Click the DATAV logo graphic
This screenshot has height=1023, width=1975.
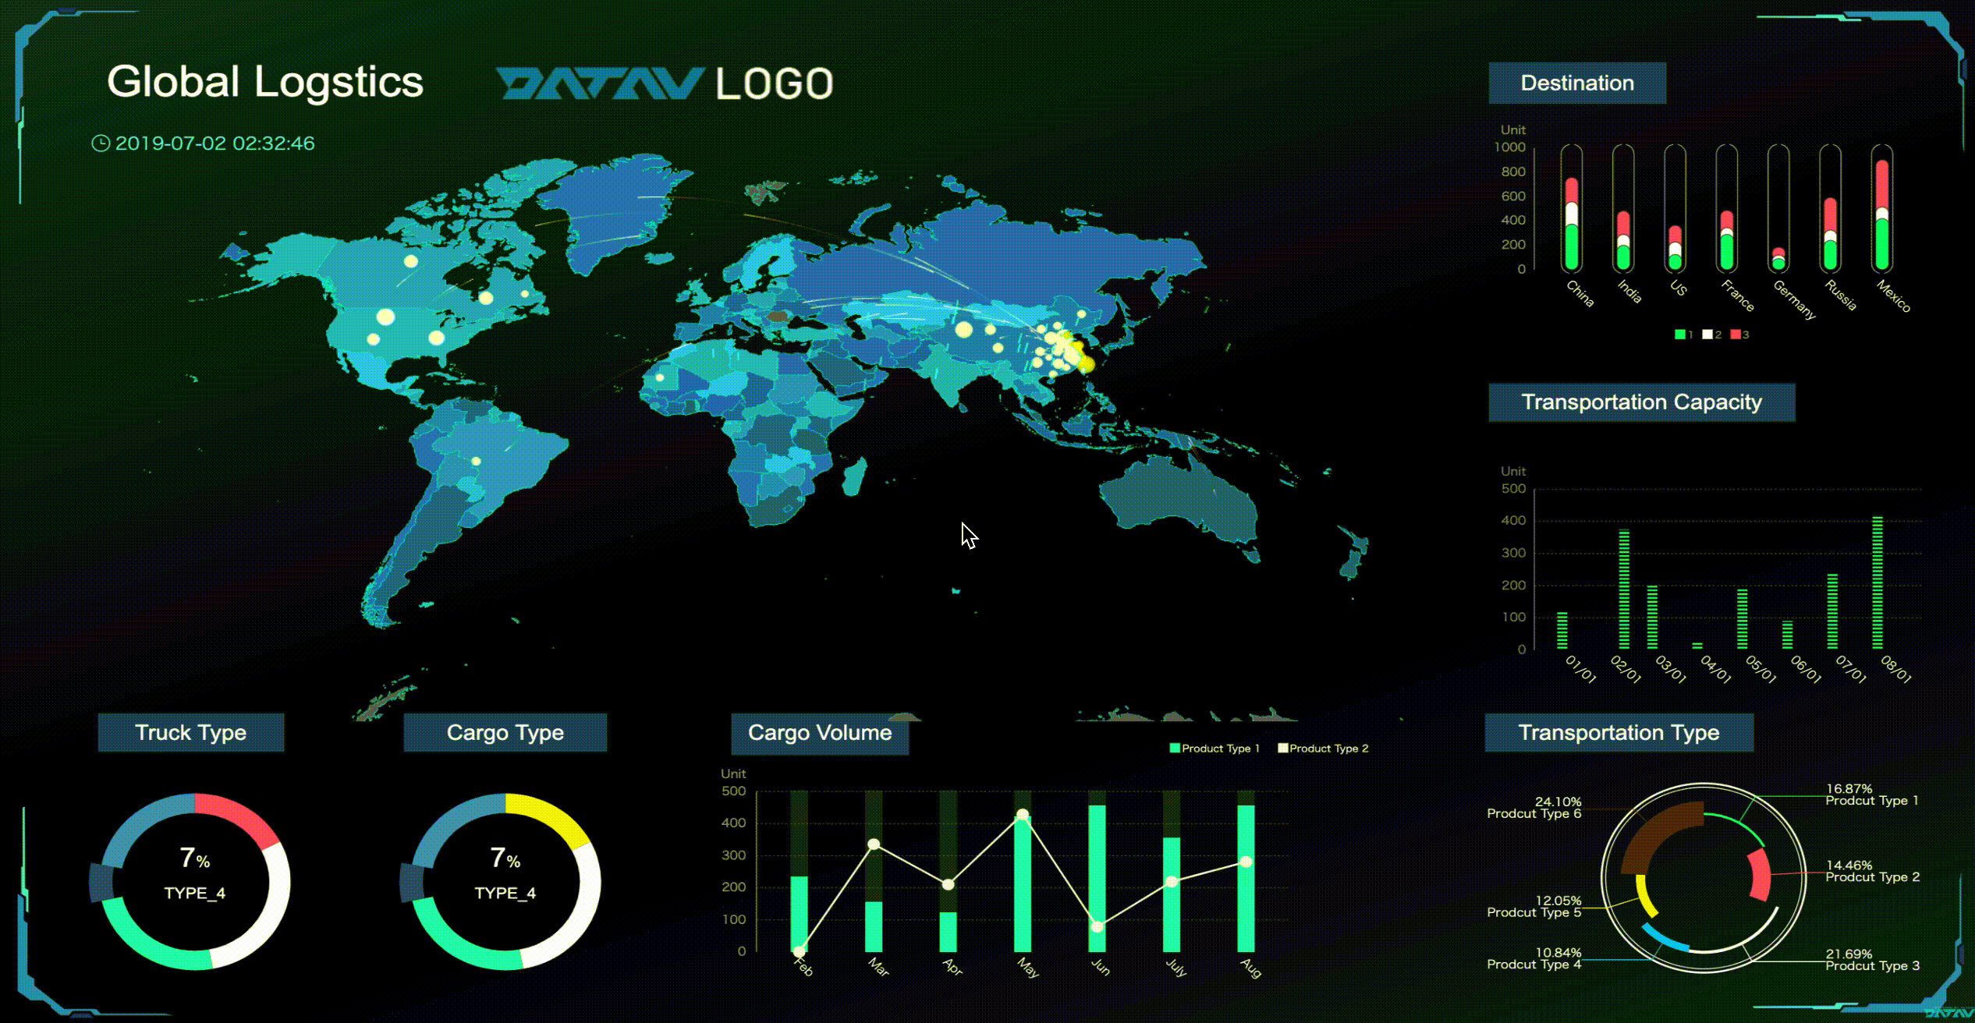click(599, 83)
